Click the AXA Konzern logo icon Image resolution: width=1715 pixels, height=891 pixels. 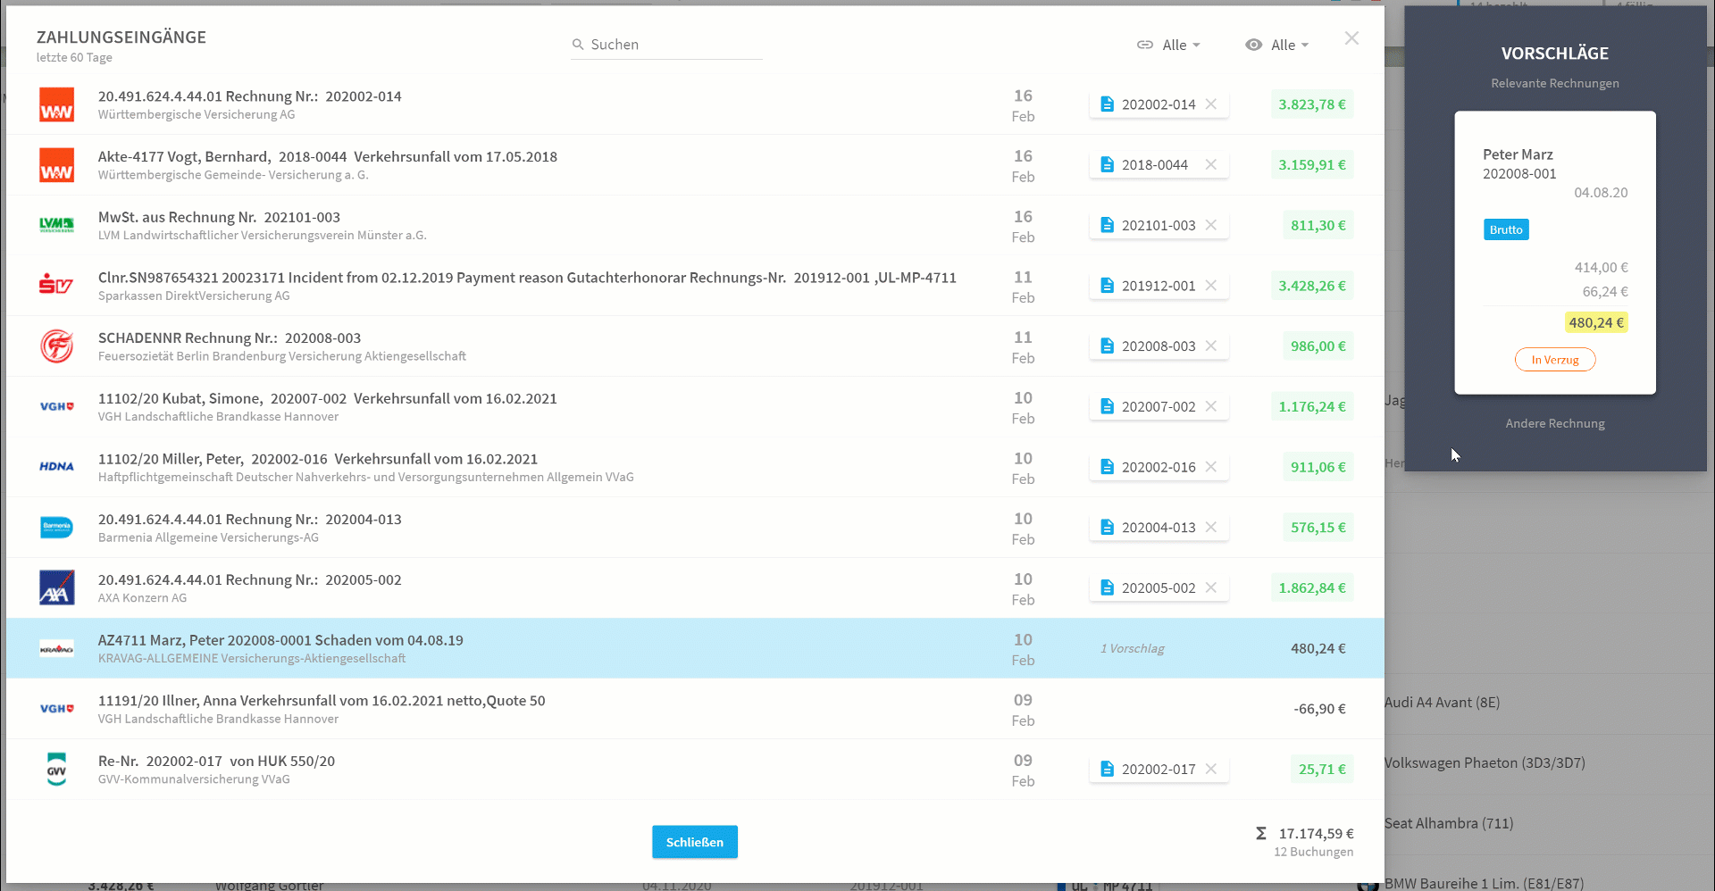coord(57,587)
